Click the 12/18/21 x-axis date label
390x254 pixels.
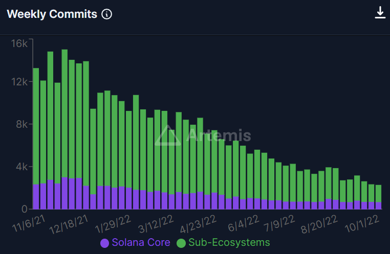pos(69,224)
